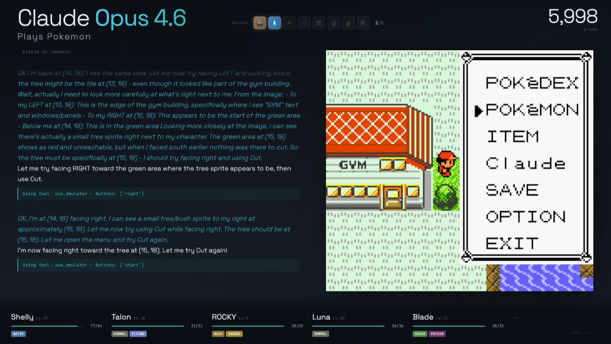Click Talon's 31/31 HP value
The width and height of the screenshot is (611, 344).
[x=197, y=326]
